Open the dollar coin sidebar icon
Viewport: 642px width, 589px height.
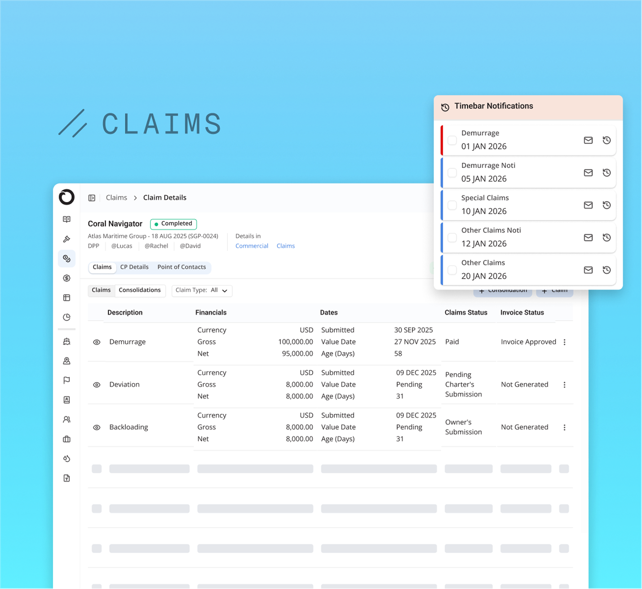[x=66, y=278]
